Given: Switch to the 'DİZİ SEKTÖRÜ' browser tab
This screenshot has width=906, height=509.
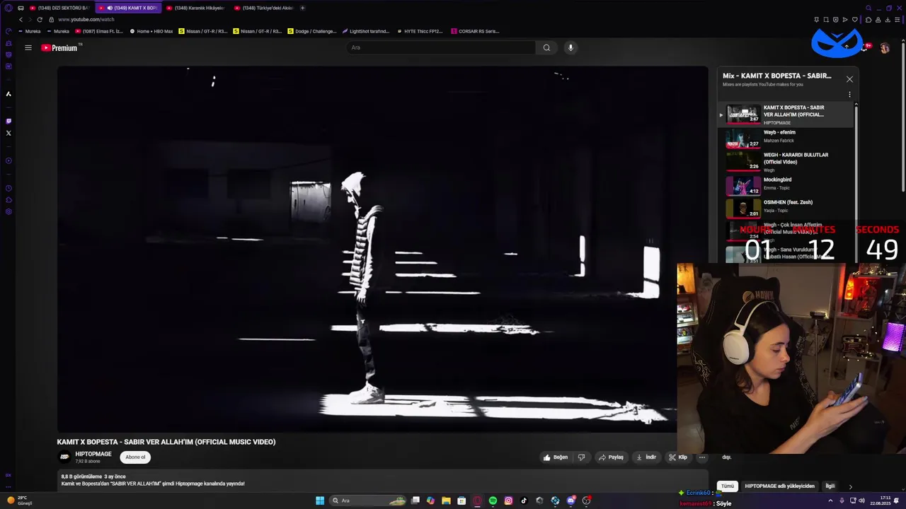Looking at the screenshot, I should point(59,8).
